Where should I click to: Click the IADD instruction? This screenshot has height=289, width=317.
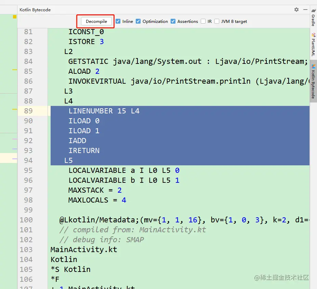pos(77,140)
